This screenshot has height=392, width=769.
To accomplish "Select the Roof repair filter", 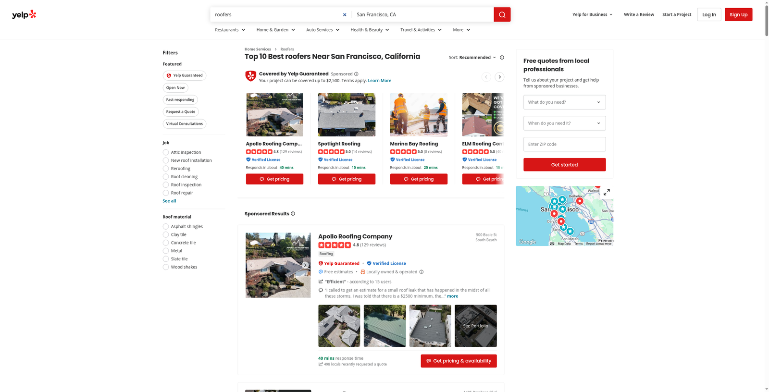I will pos(166,193).
